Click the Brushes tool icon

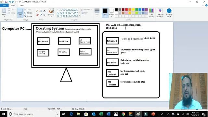[x=51, y=11]
